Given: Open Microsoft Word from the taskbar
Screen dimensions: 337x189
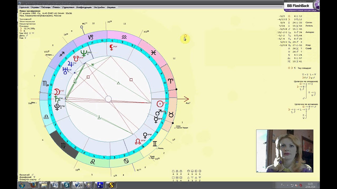Looking at the screenshot, I should click(x=55, y=185).
